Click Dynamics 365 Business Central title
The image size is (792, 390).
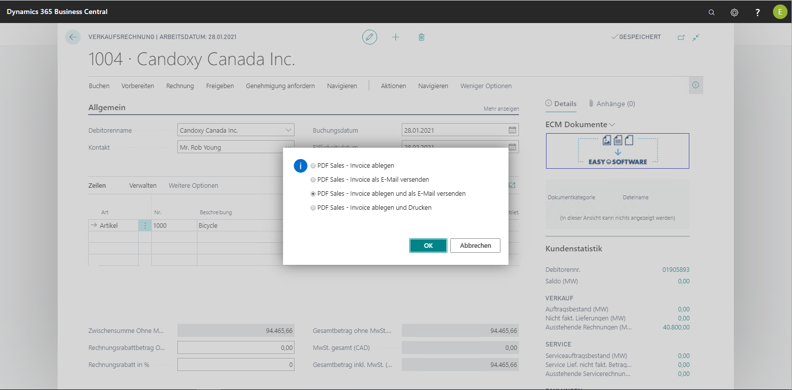tap(57, 12)
